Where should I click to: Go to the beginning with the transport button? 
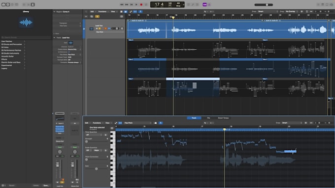pyautogui.click(x=132, y=4)
